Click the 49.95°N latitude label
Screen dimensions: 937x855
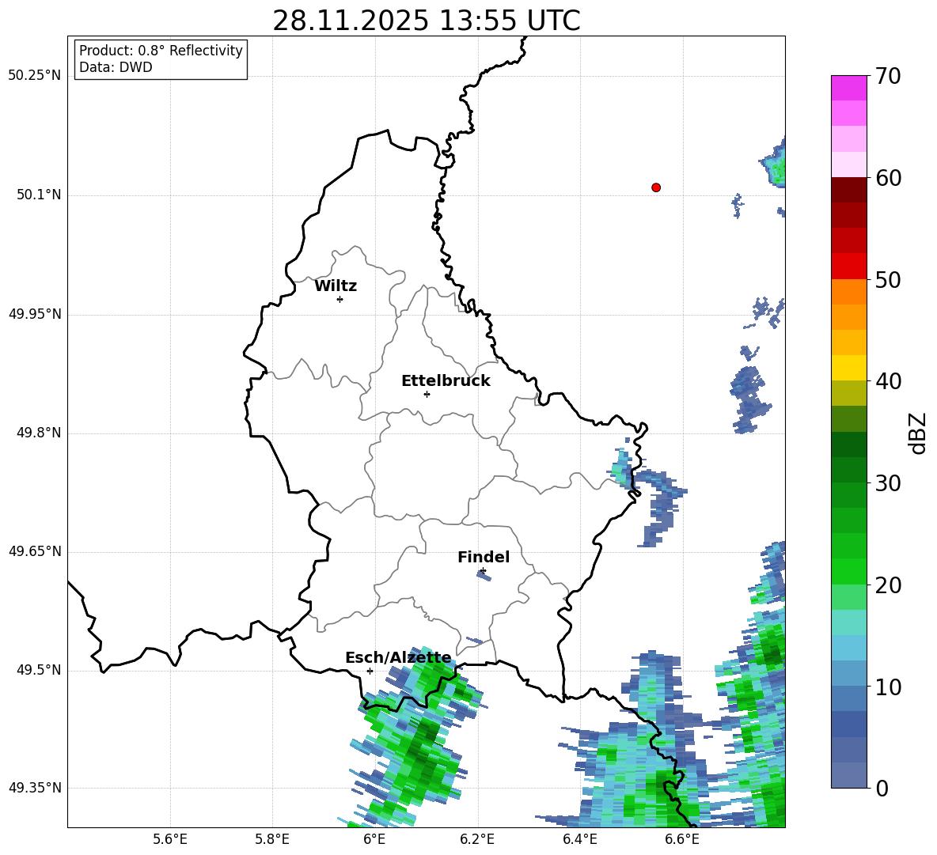click(x=35, y=314)
